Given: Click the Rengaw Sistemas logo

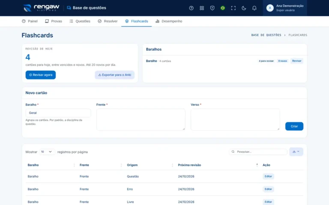Looking at the screenshot, I should click(x=41, y=8).
